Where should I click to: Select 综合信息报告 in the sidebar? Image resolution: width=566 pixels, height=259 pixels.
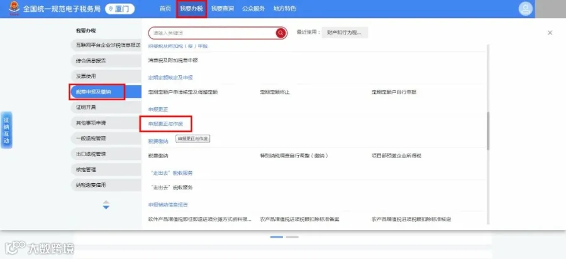[x=106, y=61]
